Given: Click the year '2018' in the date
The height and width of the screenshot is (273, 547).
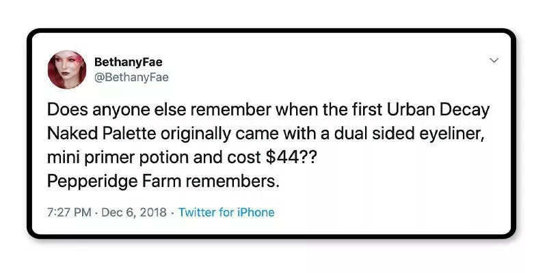Looking at the screenshot, I should pyautogui.click(x=154, y=212).
